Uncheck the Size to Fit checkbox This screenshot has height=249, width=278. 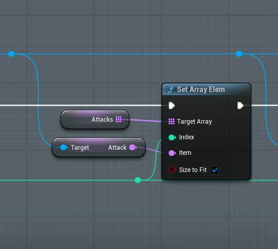coord(214,170)
